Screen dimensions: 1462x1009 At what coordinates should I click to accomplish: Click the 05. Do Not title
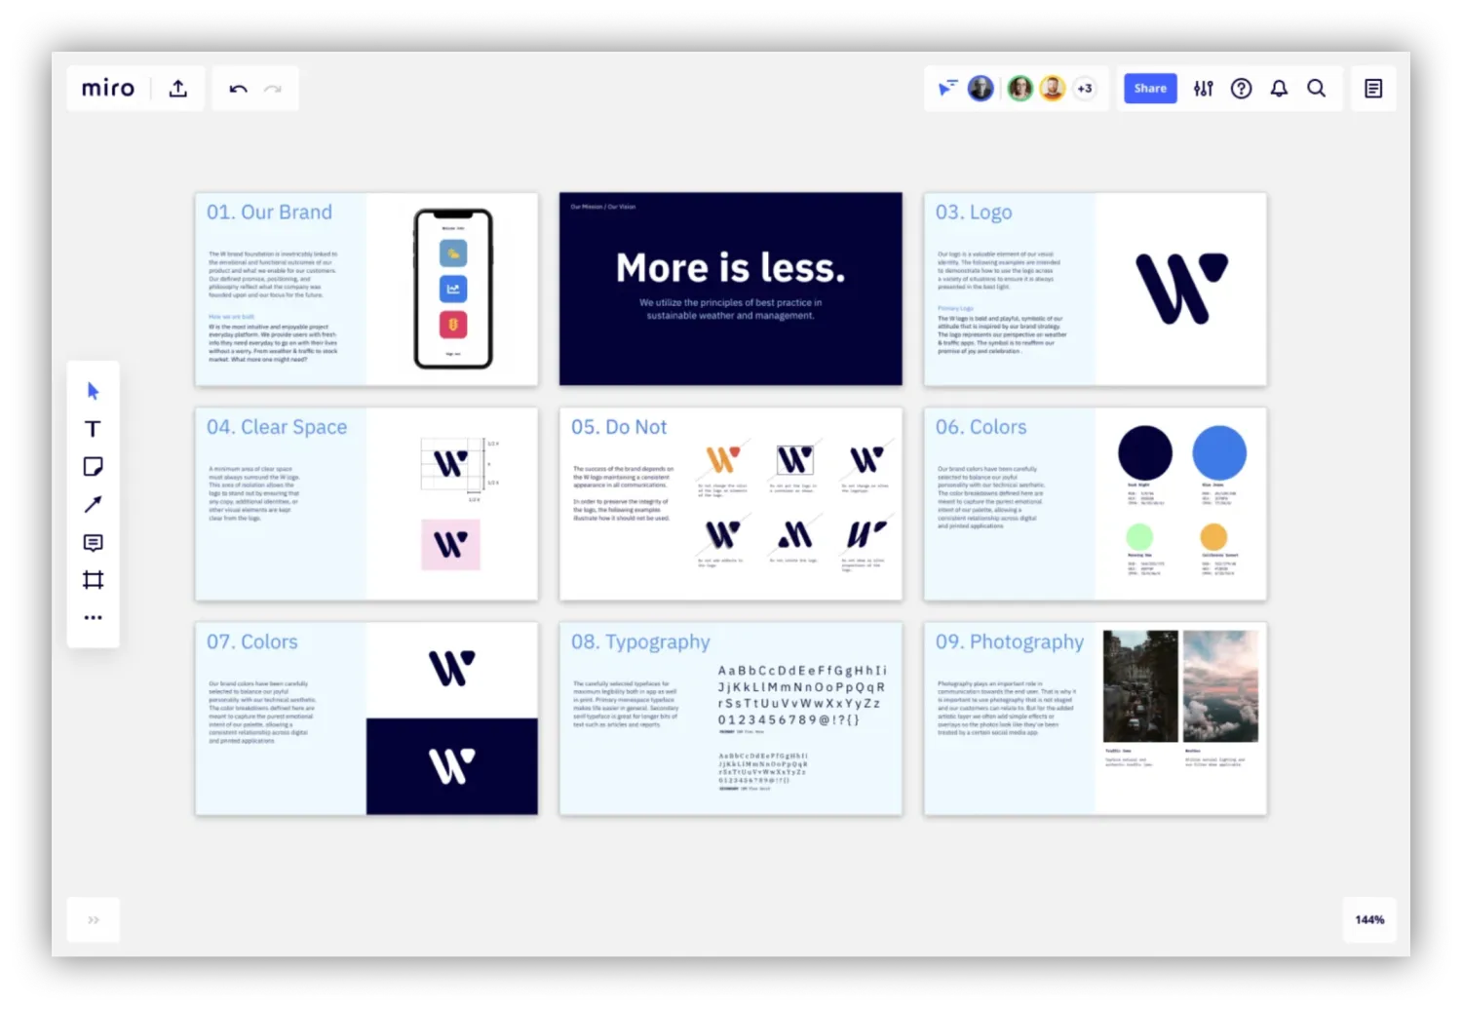(x=619, y=427)
